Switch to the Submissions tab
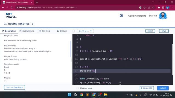The width and height of the screenshot is (175, 98). pyautogui.click(x=27, y=31)
